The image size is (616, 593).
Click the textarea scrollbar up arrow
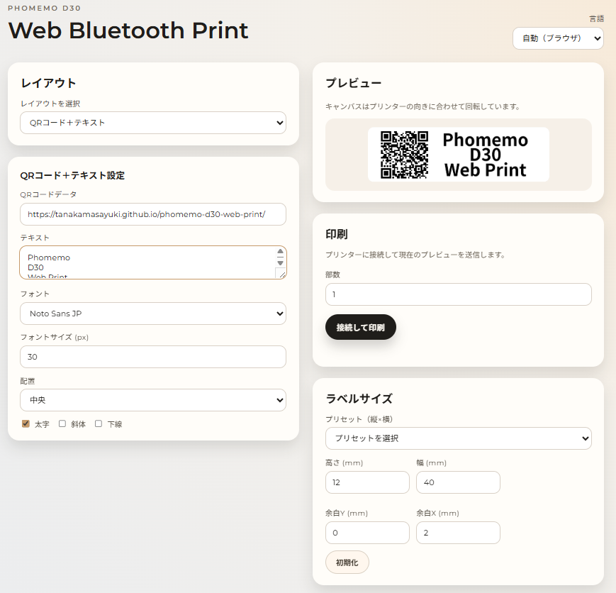click(x=280, y=253)
